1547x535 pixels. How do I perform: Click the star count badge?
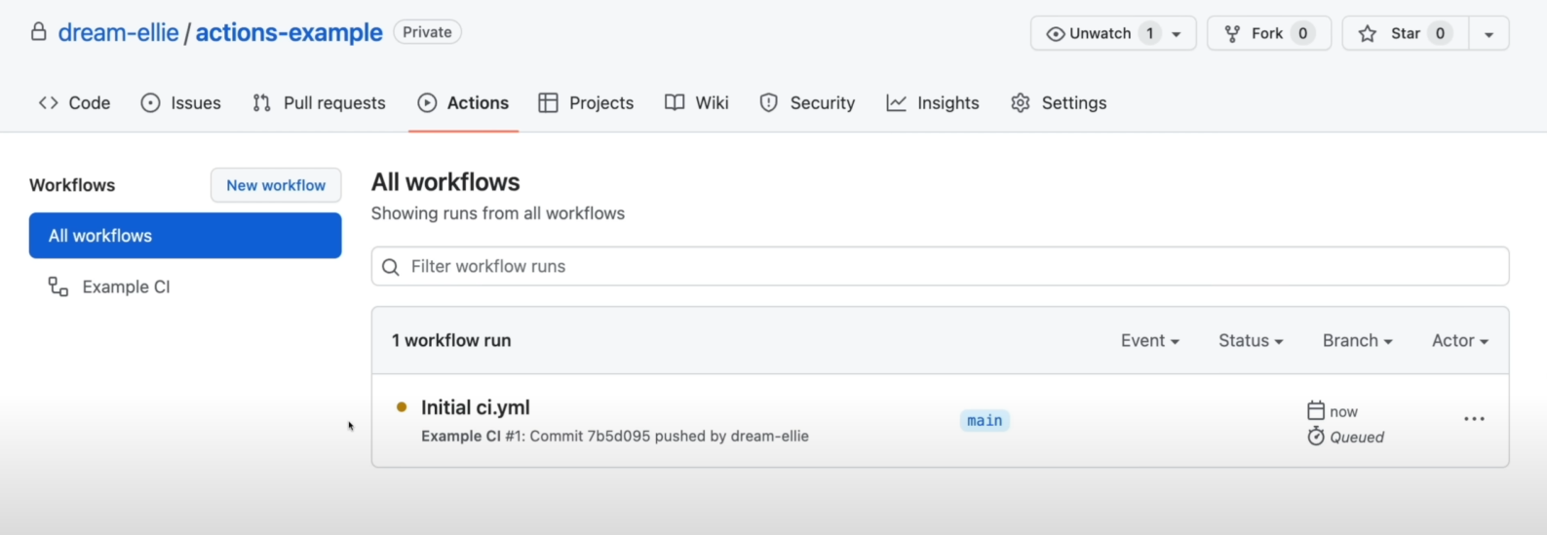[1440, 33]
